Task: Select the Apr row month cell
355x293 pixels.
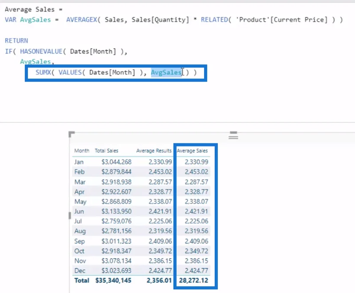Action: 79,192
